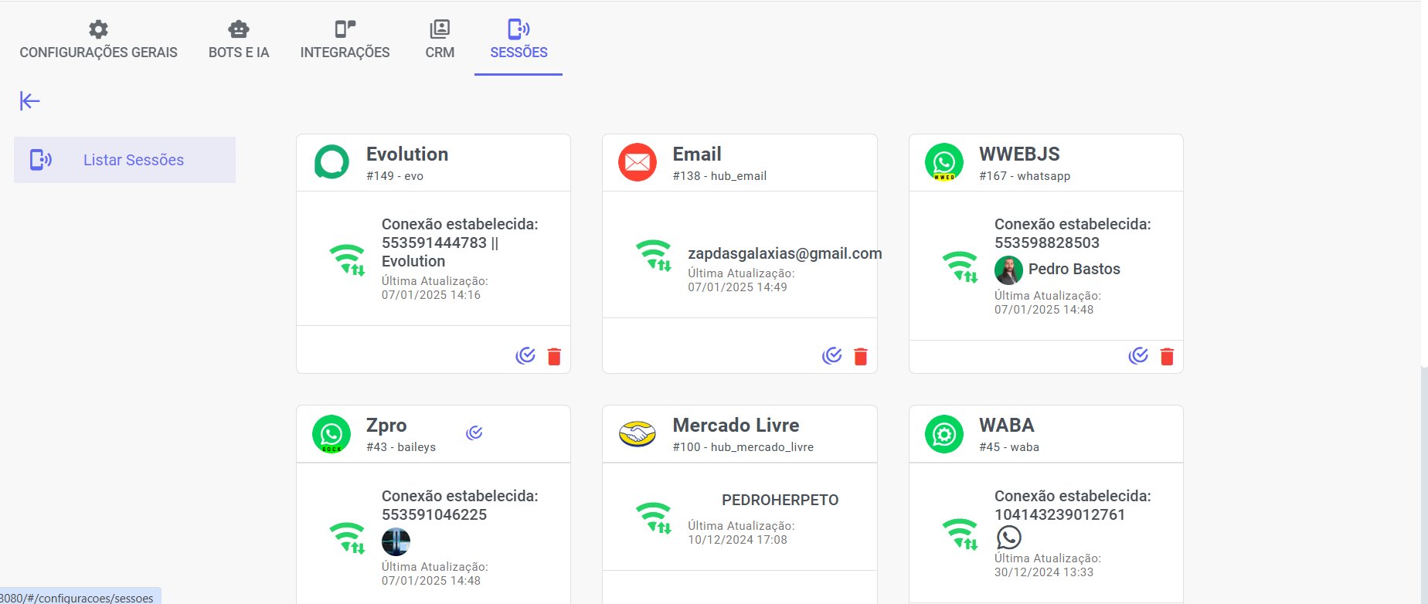Viewport: 1428px width, 604px height.
Task: Click the Email card connection wifi icon
Action: pos(654,255)
